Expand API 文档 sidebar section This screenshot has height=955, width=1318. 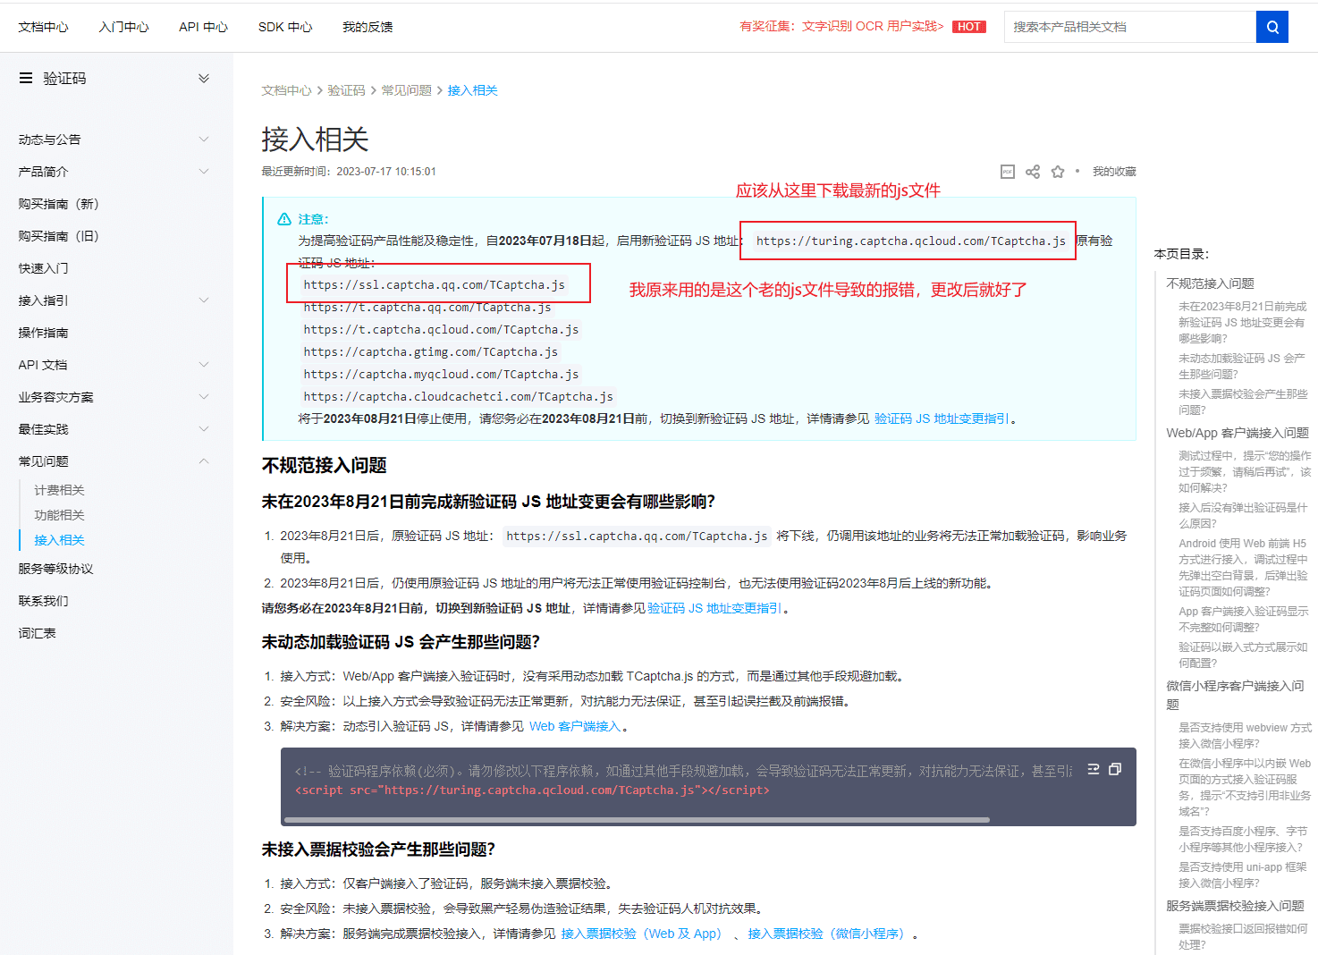204,365
